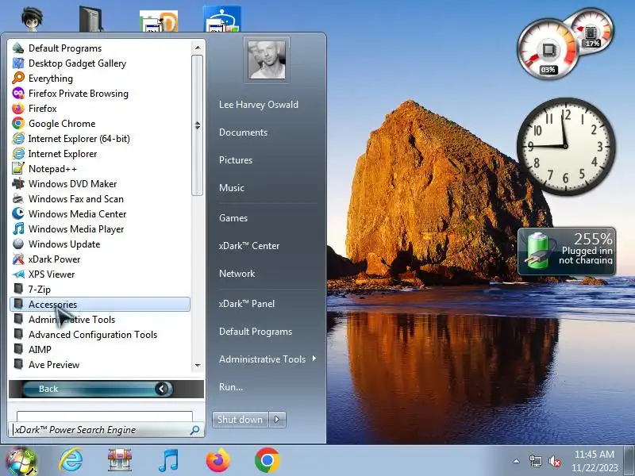Click the program list scroll up arrow
Image resolution: width=635 pixels, height=476 pixels.
point(197,48)
